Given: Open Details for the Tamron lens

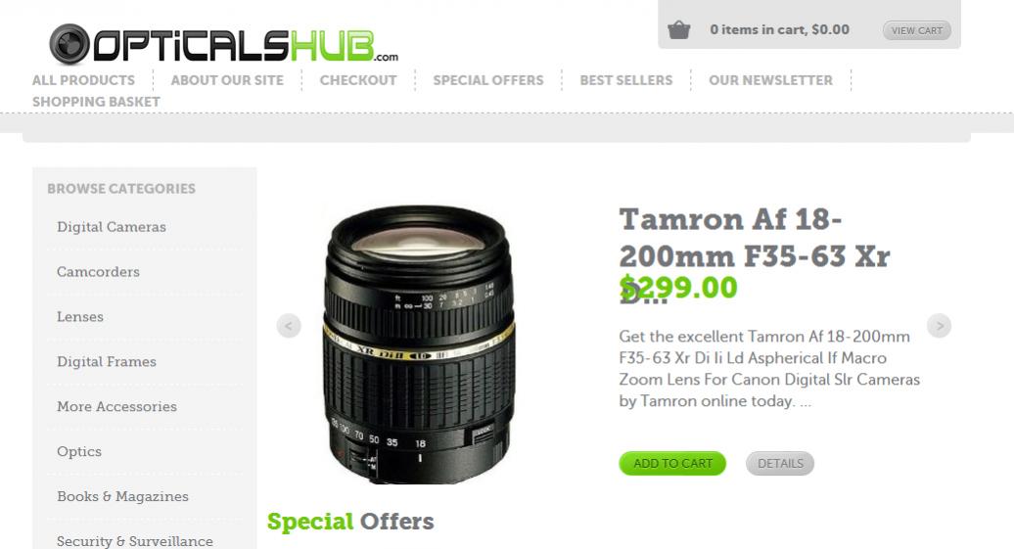Looking at the screenshot, I should tap(780, 463).
